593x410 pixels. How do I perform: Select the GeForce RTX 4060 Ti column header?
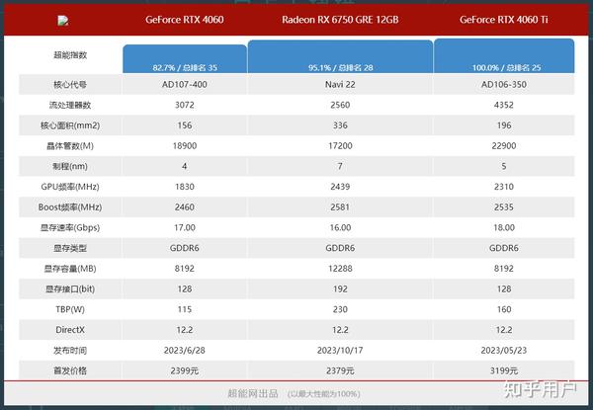tap(504, 20)
